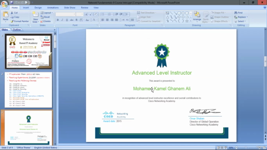
Task: Go to the Review tab
Action: 84,7
